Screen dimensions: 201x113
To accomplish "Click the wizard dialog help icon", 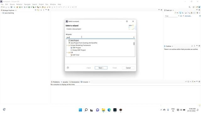I will click(68, 68).
